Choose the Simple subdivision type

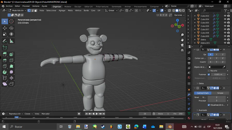220,93
